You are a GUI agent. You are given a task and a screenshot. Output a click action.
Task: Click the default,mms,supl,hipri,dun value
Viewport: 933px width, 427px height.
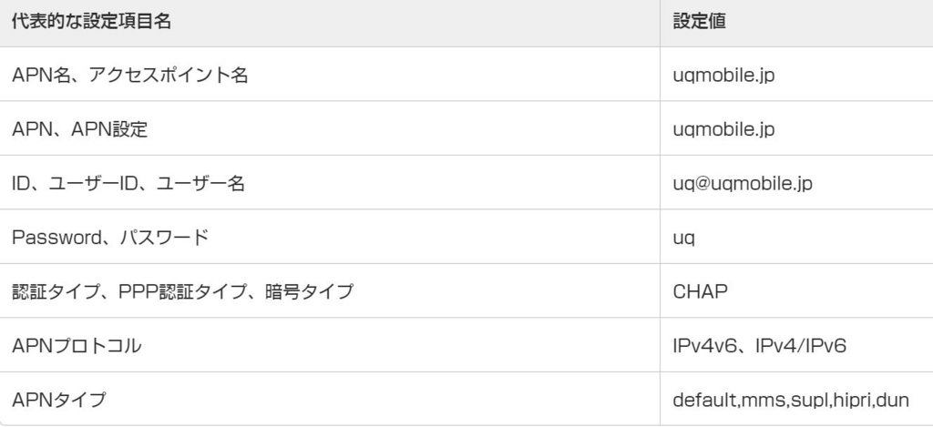(790, 400)
